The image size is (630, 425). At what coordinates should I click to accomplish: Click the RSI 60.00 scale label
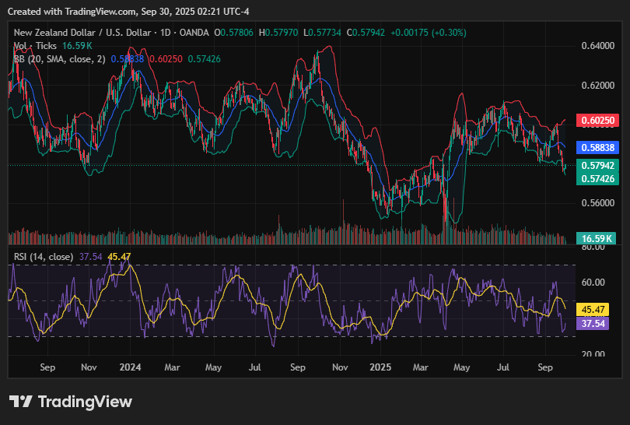[x=593, y=283]
